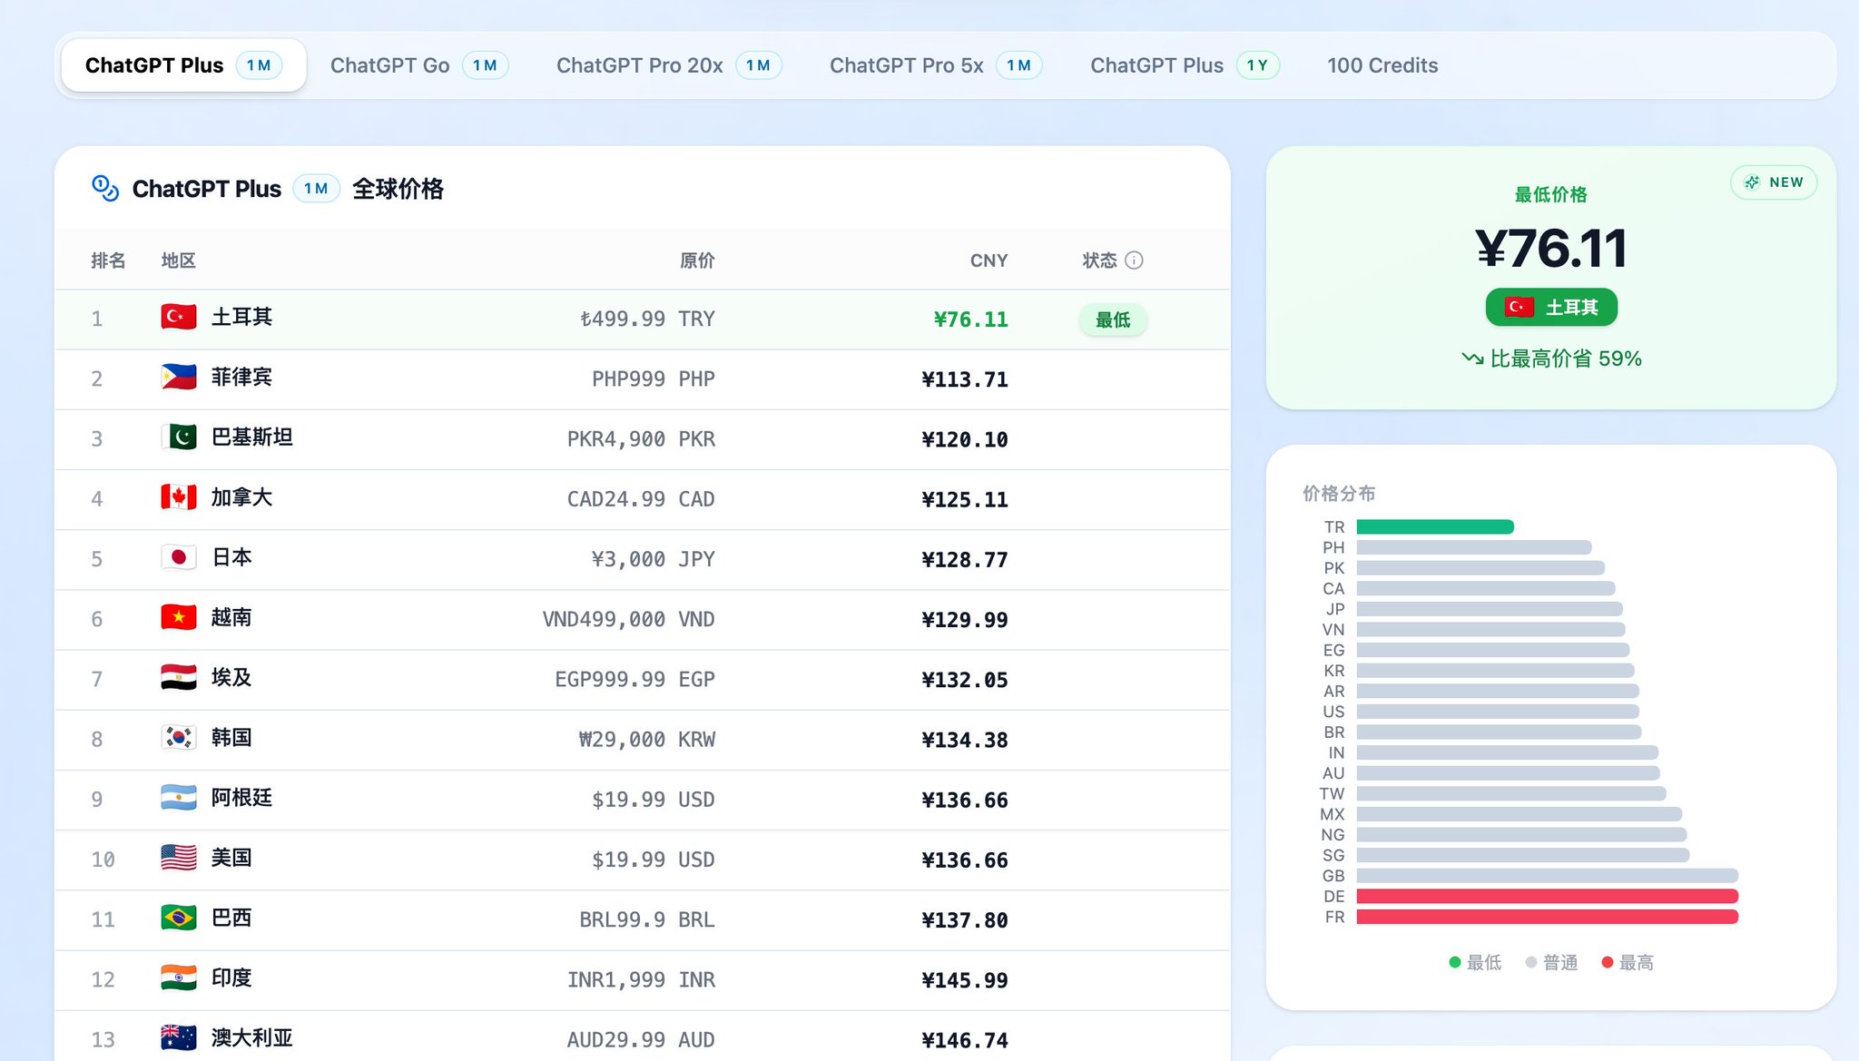Switch to the ChatGPT Pro 5x tab

[936, 65]
